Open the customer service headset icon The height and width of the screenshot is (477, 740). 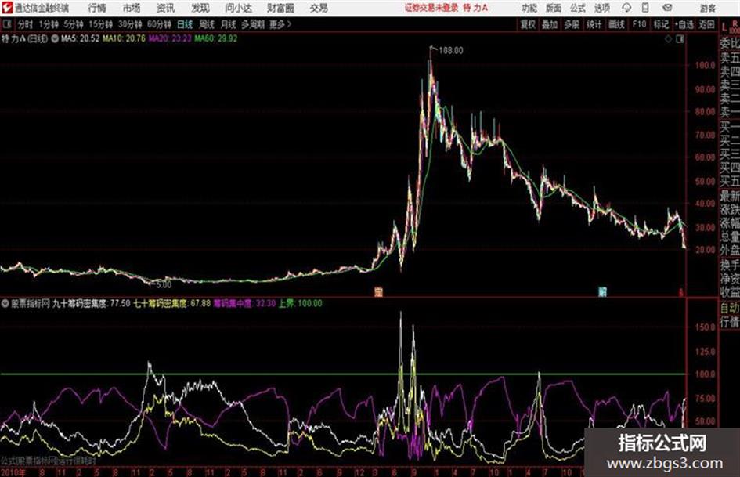[626, 8]
